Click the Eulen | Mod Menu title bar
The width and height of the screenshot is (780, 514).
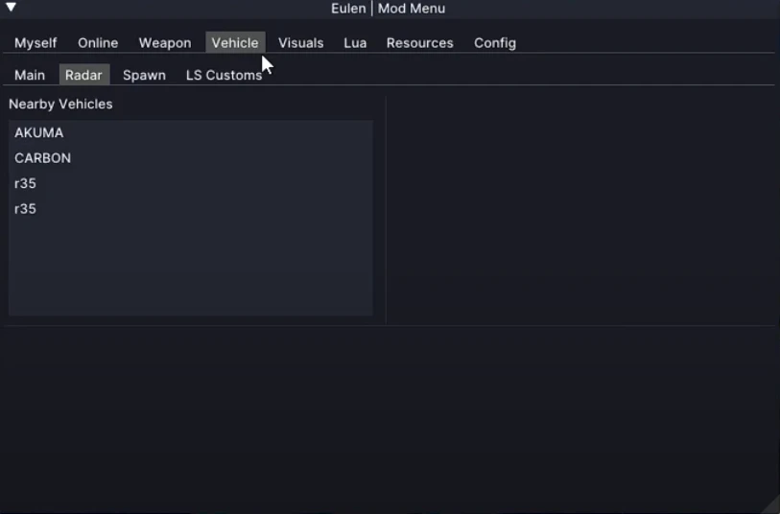tap(388, 9)
